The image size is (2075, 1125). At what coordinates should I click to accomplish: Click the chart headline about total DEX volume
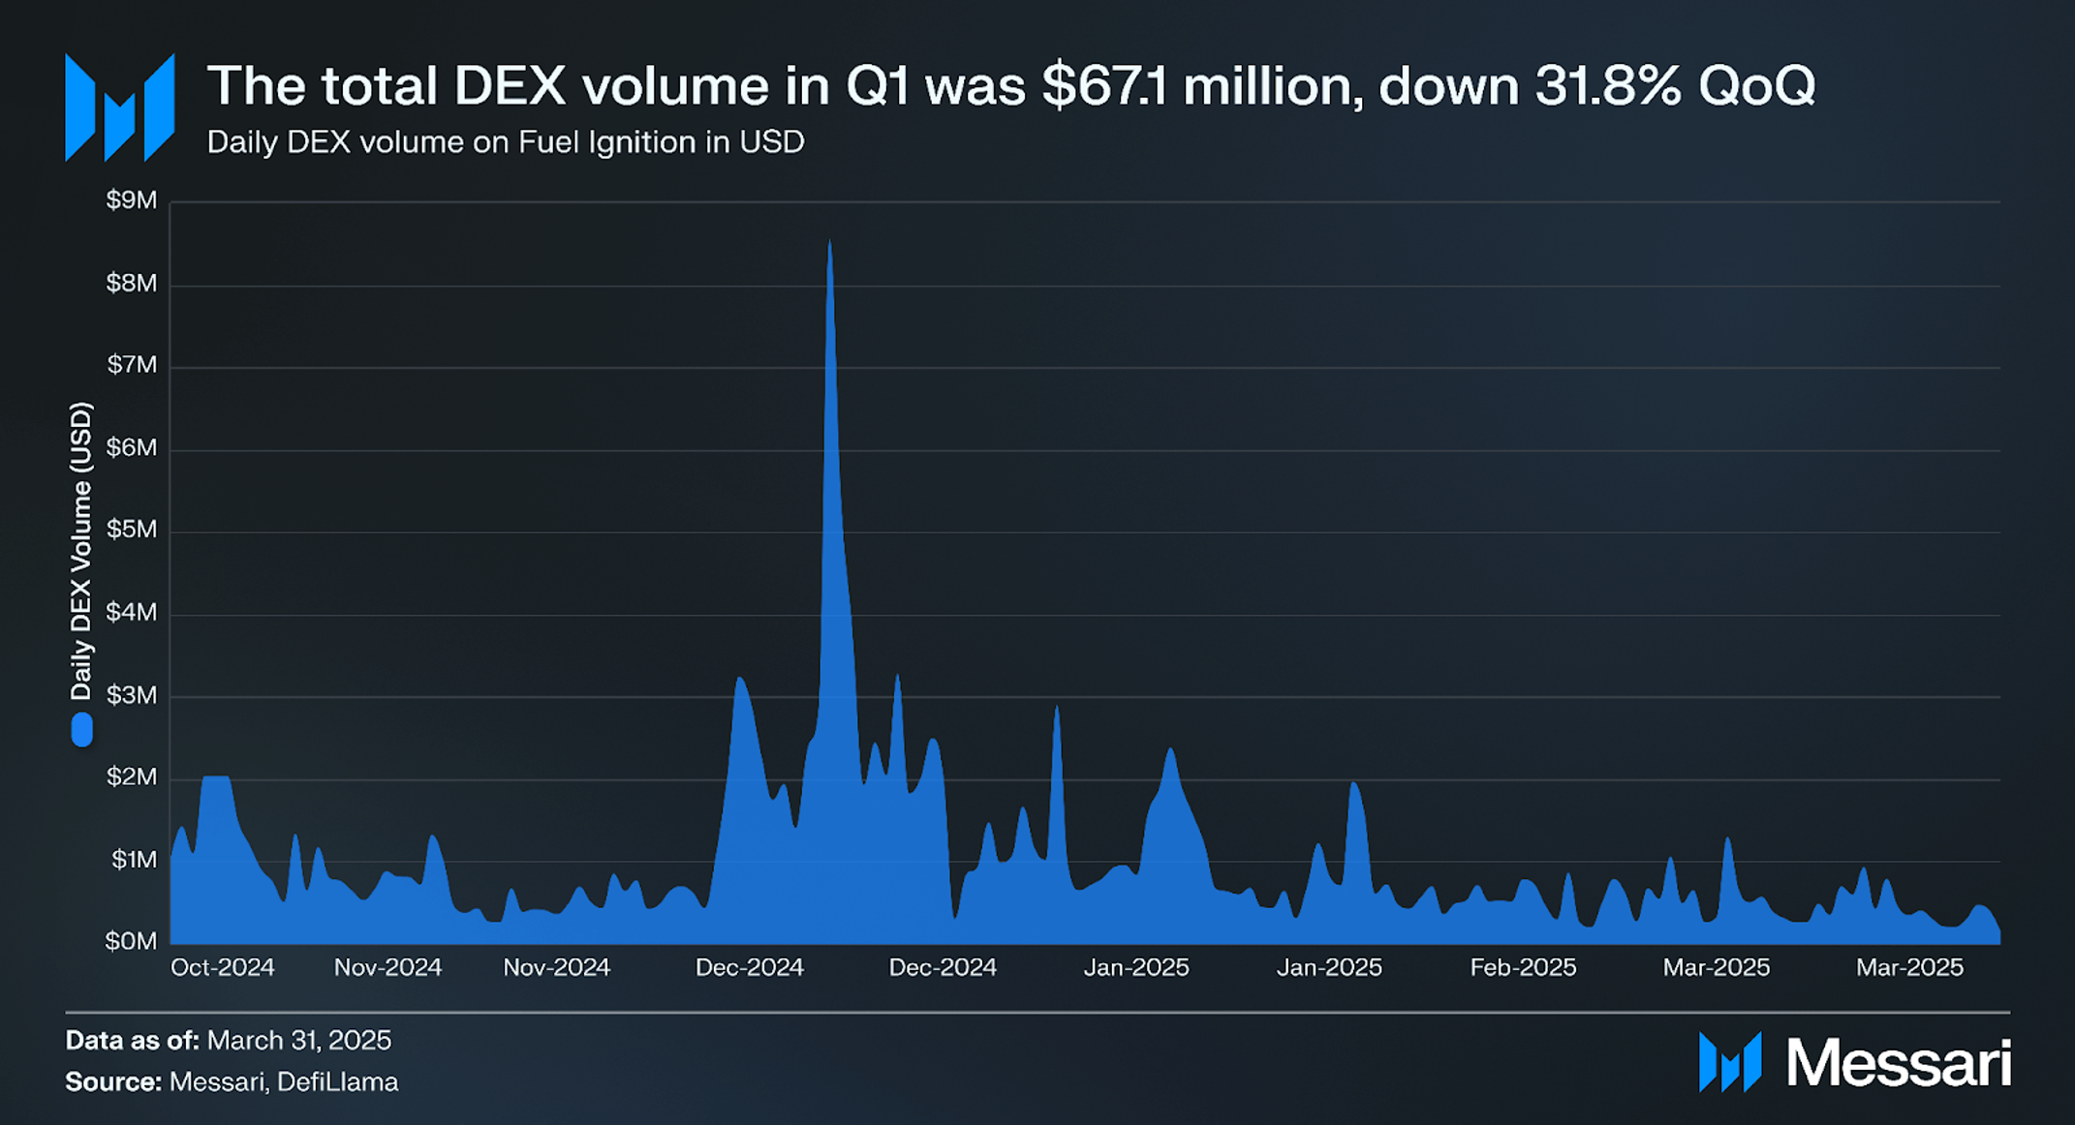pyautogui.click(x=1010, y=85)
